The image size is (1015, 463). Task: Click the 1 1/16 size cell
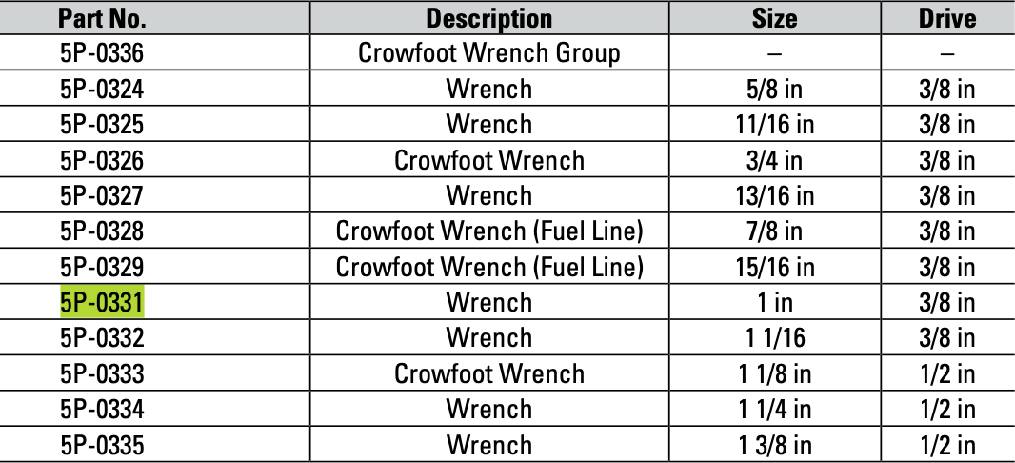[x=773, y=338]
